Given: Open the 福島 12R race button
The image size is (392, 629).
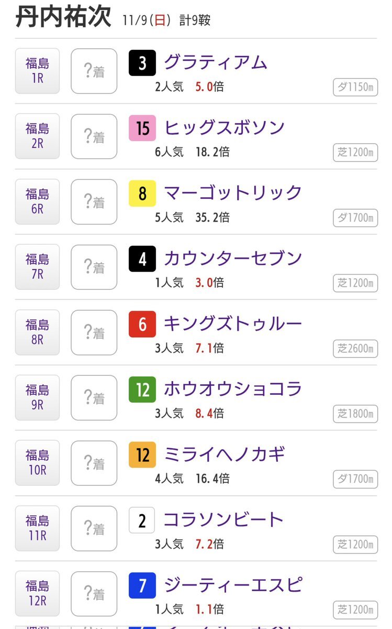Looking at the screenshot, I should click(37, 593).
